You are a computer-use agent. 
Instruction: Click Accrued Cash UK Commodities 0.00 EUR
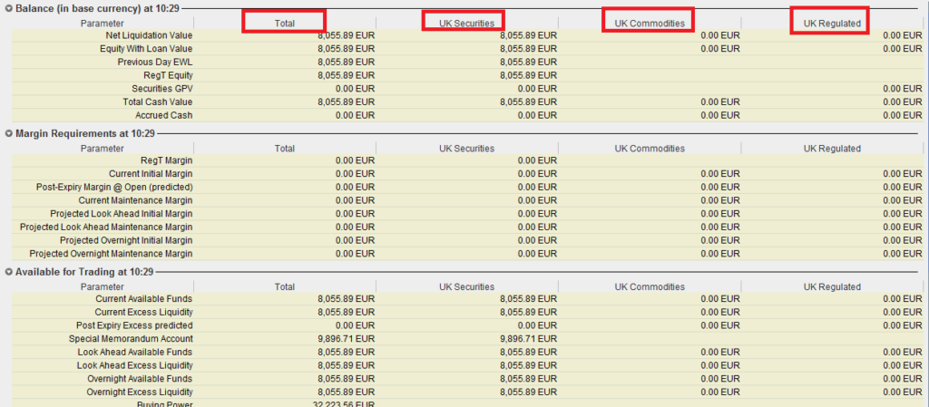[x=719, y=115]
